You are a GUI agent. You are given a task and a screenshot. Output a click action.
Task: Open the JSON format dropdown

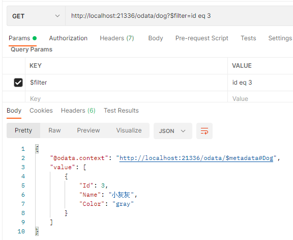point(173,131)
